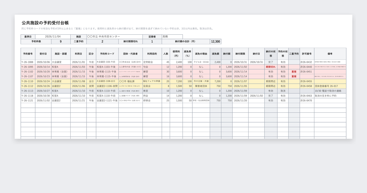367x193 pixels.
Task: Select the 福祉フェアの準備 purpose cell
Action: point(152,81)
